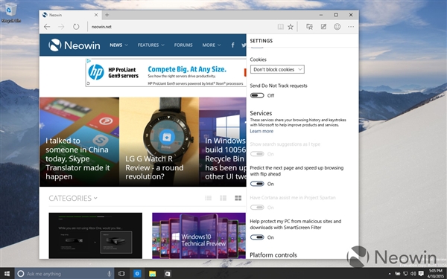Click the Ask me anything search box
Viewport: 447px width, 279px height.
coord(64,274)
